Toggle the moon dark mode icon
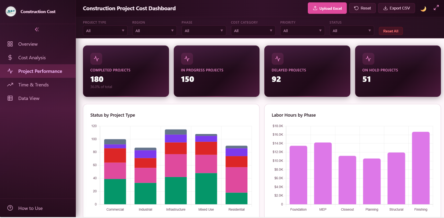 coord(424,8)
